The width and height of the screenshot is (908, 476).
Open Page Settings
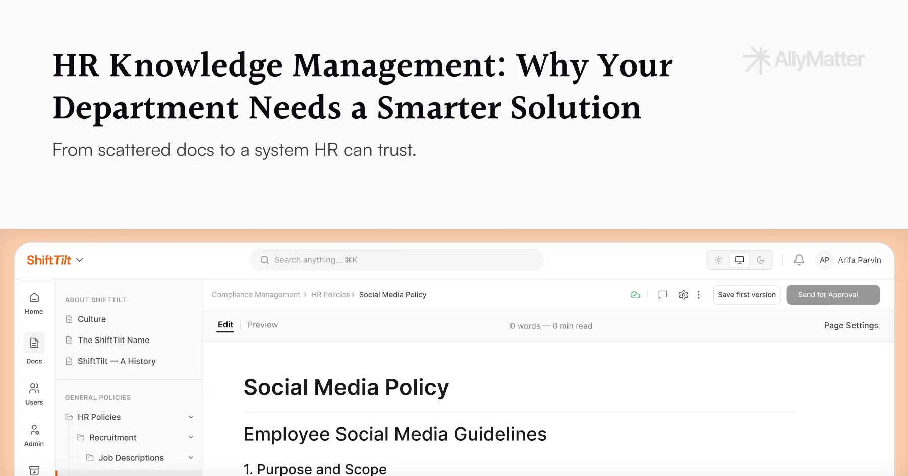tap(851, 325)
